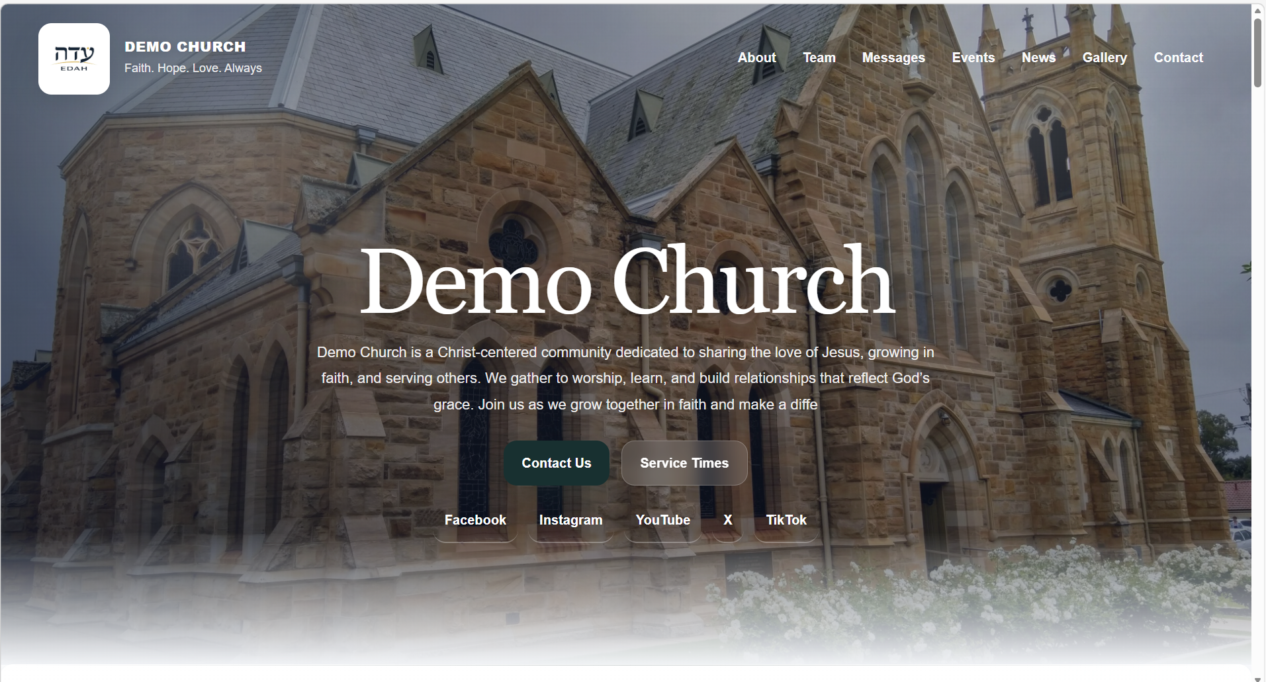Open the Gallery nav item
1266x682 pixels.
coord(1104,58)
